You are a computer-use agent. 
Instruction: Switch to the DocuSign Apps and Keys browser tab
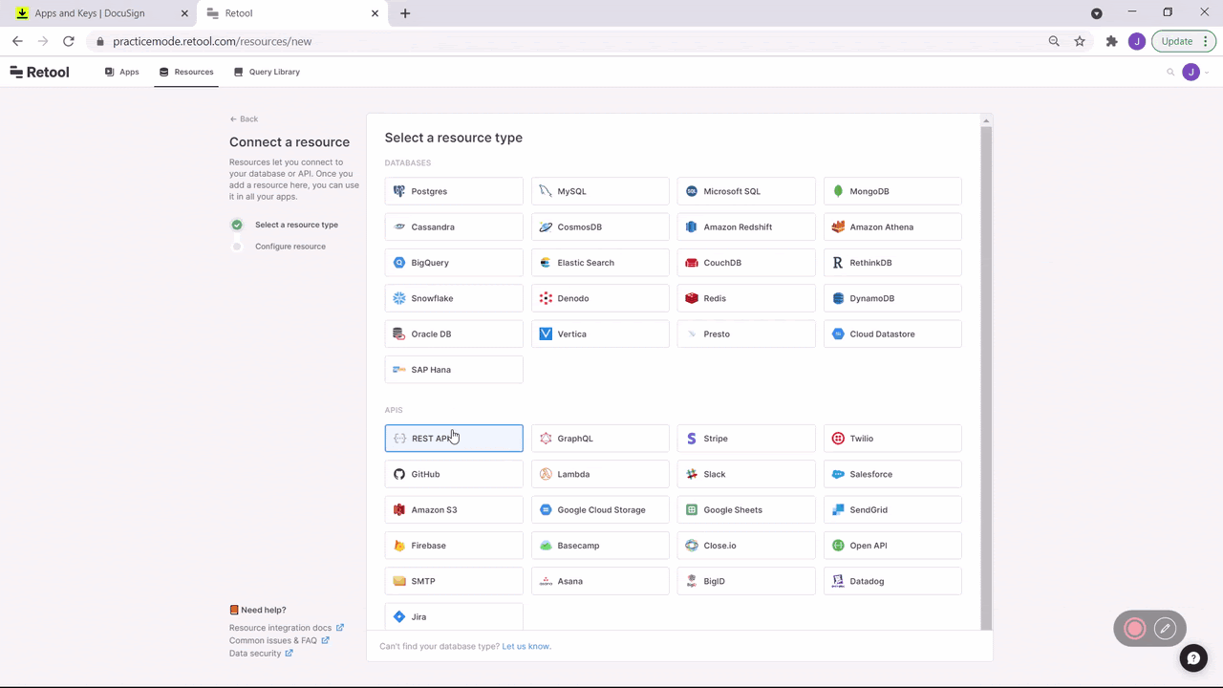[99, 13]
